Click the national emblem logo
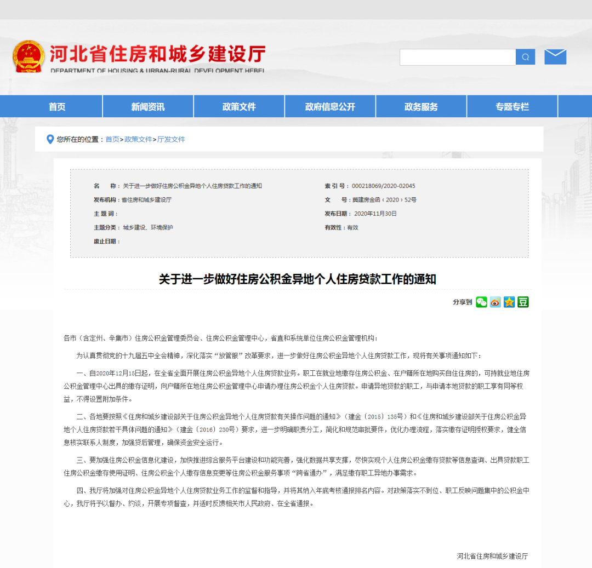 pyautogui.click(x=29, y=56)
